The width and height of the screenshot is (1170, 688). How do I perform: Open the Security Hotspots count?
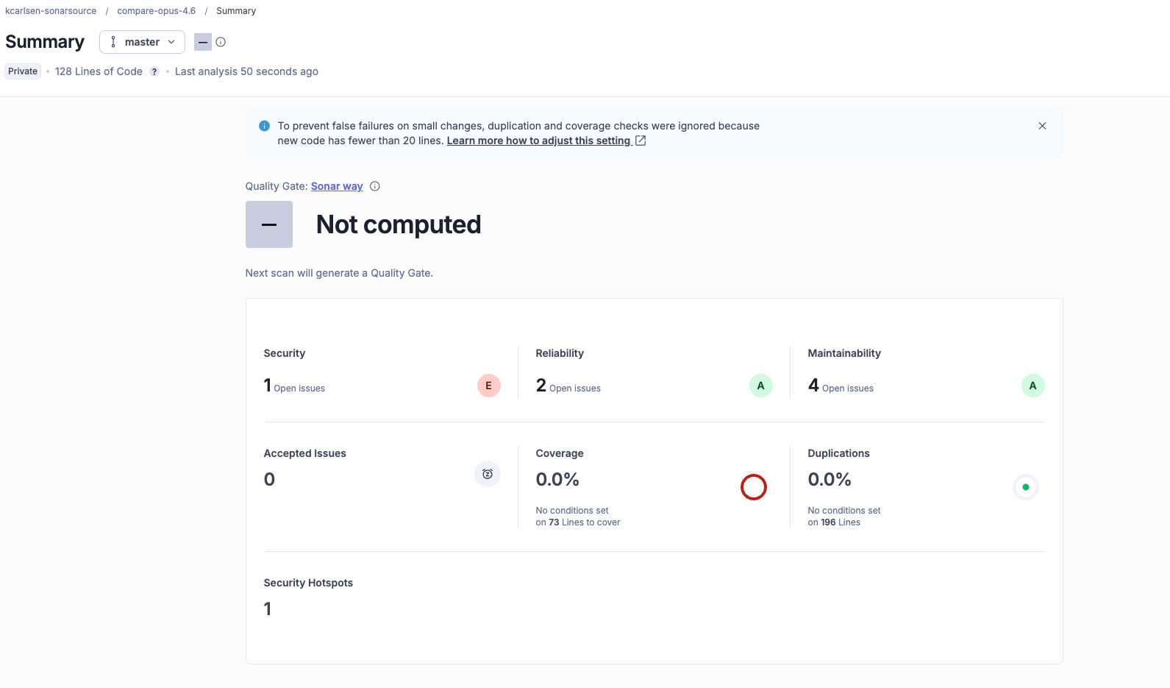(x=268, y=609)
